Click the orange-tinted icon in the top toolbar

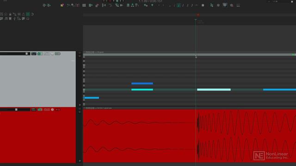(62, 5)
